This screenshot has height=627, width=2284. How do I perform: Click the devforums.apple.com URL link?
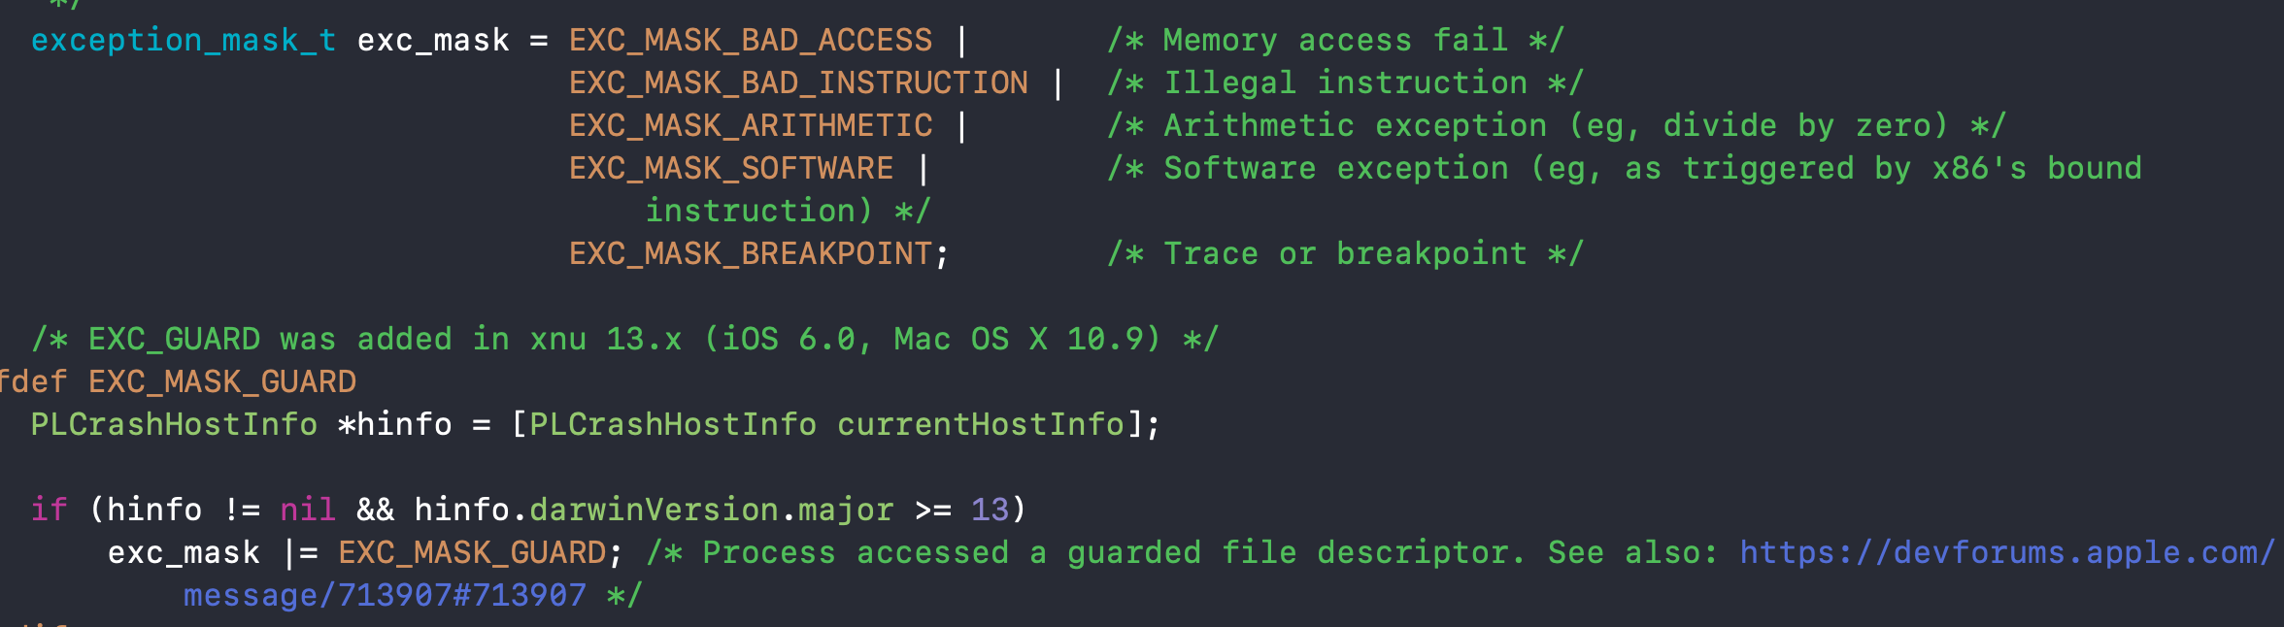[2007, 552]
